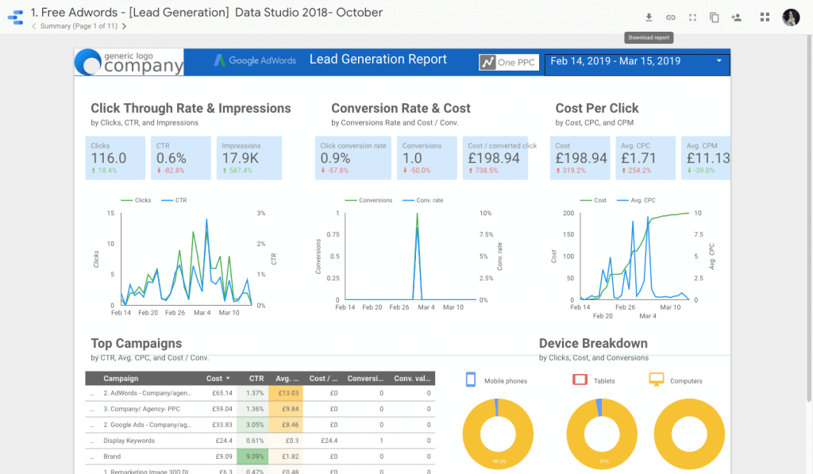
Task: Click the Avg. CPC £1.71 scorecard
Action: pos(645,158)
